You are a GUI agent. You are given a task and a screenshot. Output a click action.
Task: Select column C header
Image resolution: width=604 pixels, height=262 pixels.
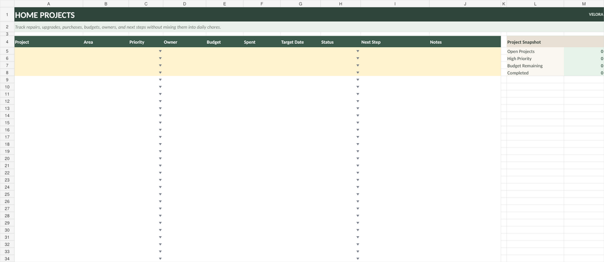pos(145,4)
